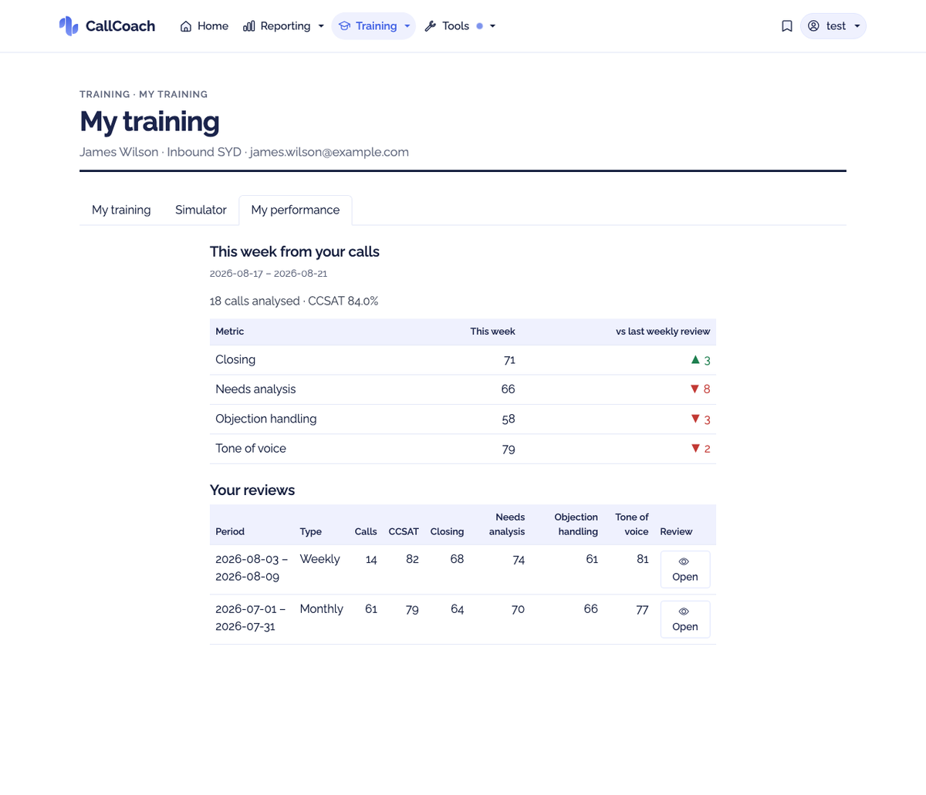Click the Period column header in reviews

point(230,532)
